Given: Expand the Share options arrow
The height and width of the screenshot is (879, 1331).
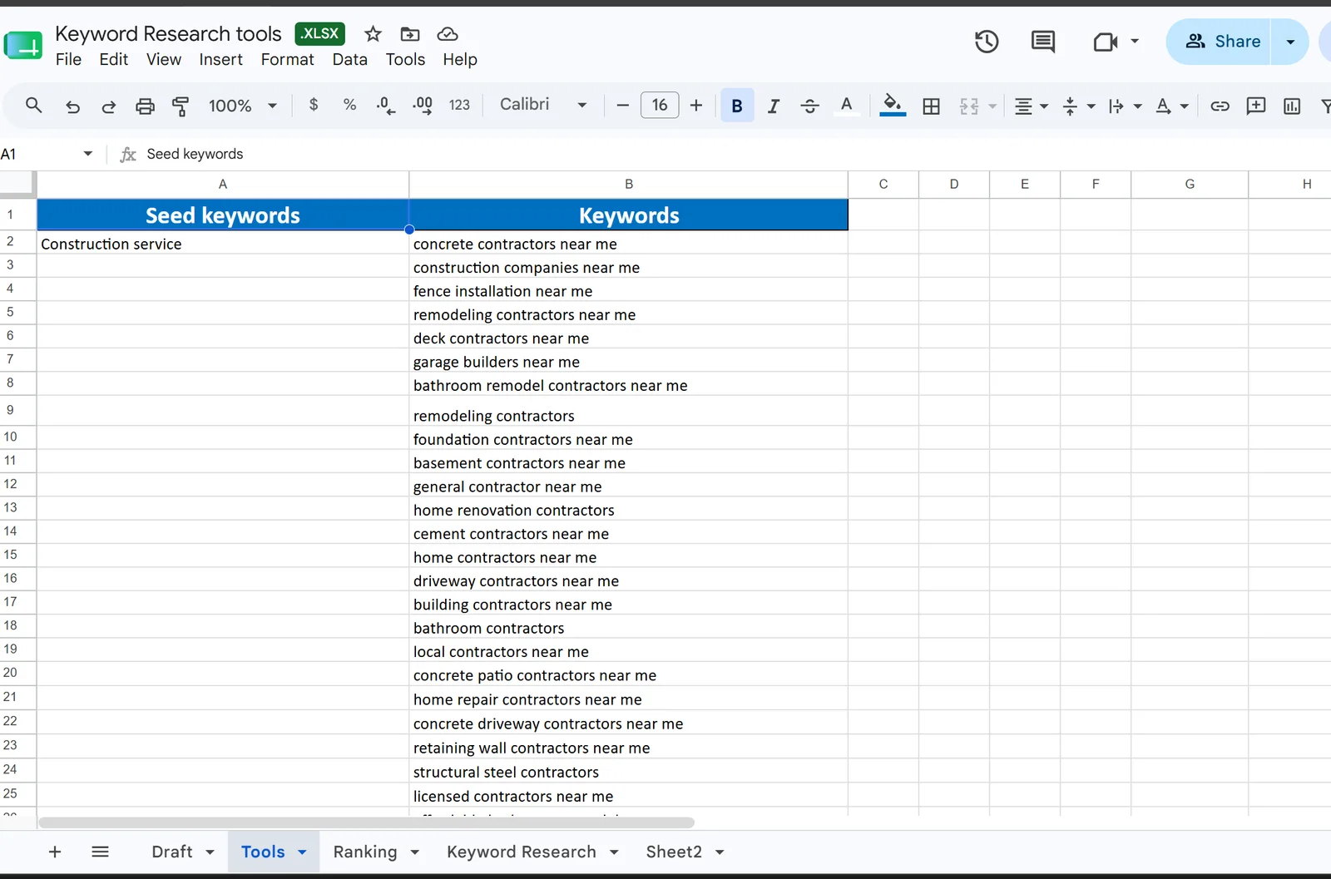Looking at the screenshot, I should pos(1290,42).
